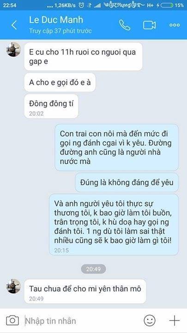The image size is (187, 333).
Task: Select the 'Đúng là không đáng để yêu' bubble
Action: pyautogui.click(x=127, y=182)
